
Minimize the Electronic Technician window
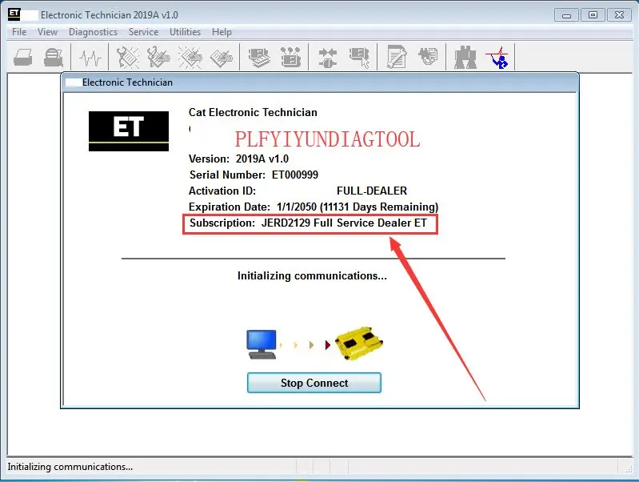click(x=566, y=15)
